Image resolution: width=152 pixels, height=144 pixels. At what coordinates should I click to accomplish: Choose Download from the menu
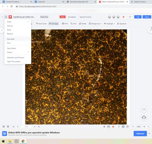(18, 39)
